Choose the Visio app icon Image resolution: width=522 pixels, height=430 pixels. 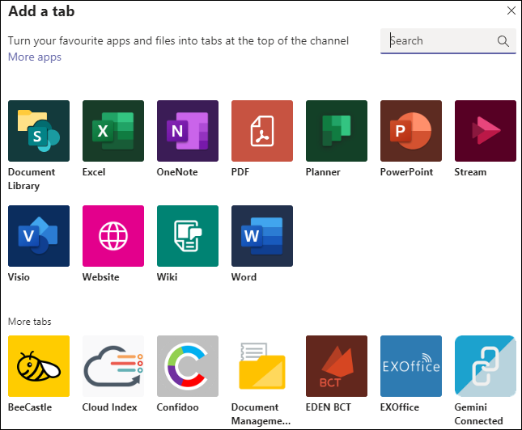point(39,236)
